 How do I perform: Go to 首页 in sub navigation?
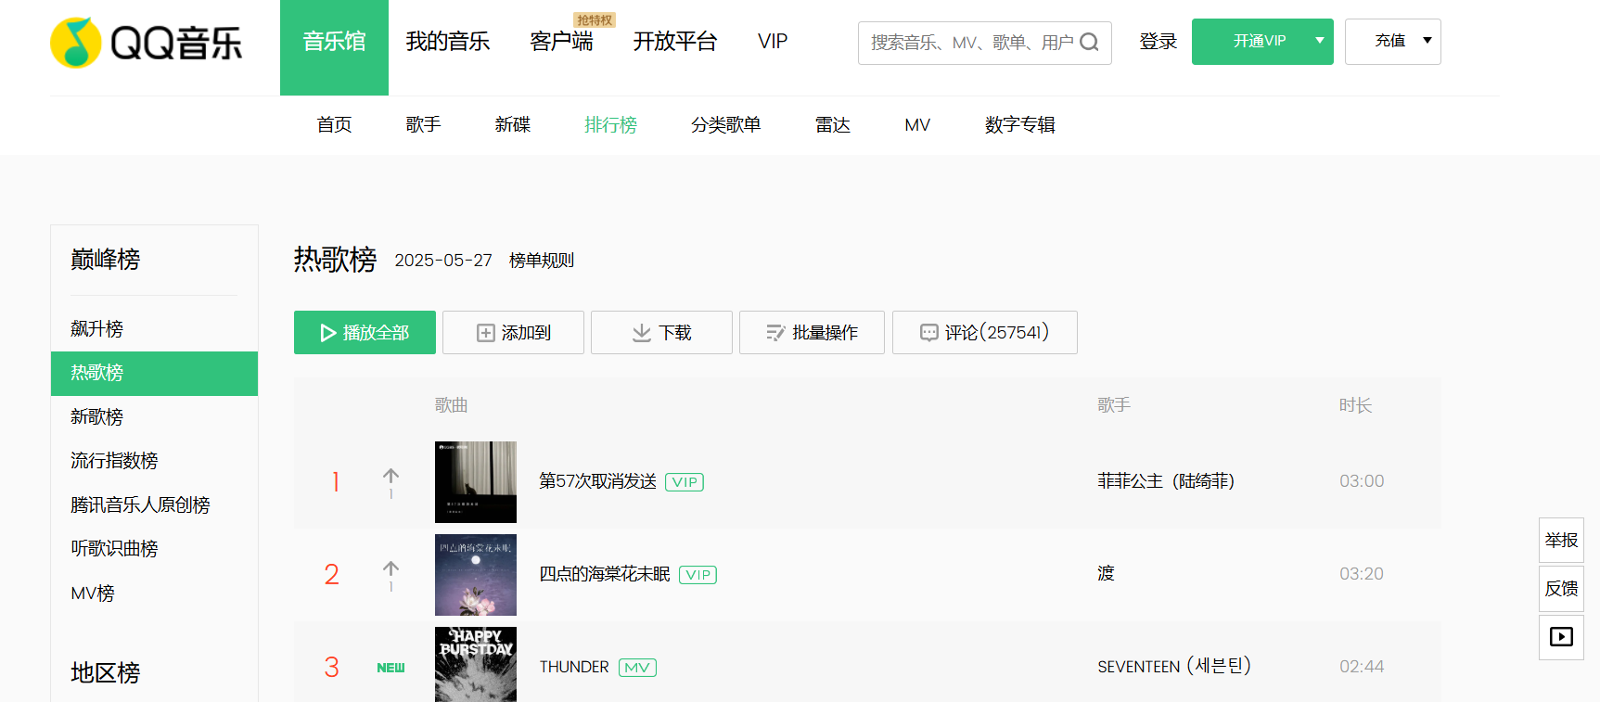[x=335, y=125]
